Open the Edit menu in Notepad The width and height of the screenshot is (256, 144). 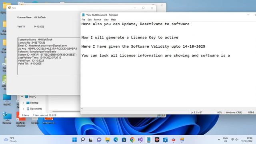pyautogui.click(x=90, y=20)
